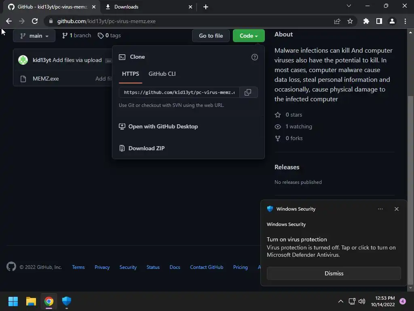
Task: Open the tab search chevron
Action: point(349,6)
